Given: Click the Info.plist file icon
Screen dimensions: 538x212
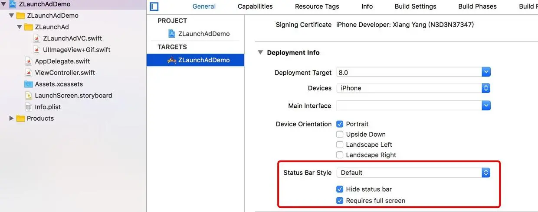Looking at the screenshot, I should (29, 107).
